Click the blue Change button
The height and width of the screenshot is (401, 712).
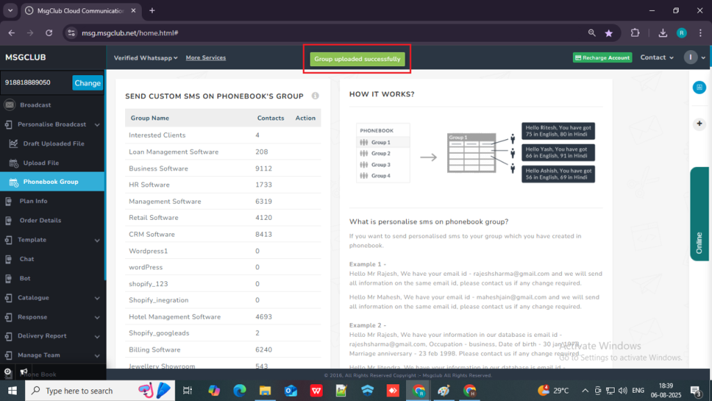tap(88, 83)
